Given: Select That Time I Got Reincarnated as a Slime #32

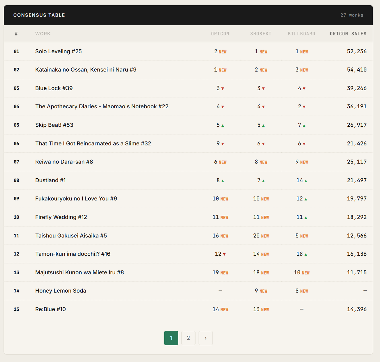Looking at the screenshot, I should click(x=93, y=143).
